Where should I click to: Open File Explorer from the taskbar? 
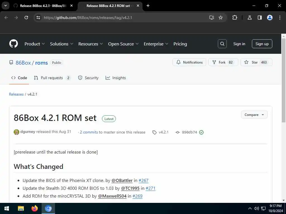pos(21,208)
